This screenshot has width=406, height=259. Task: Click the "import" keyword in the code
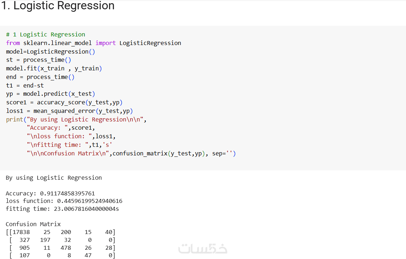pyautogui.click(x=106, y=43)
